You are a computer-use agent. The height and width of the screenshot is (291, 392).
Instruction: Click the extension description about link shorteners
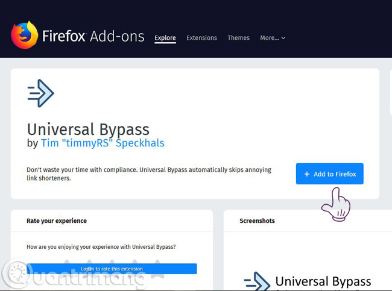pyautogui.click(x=149, y=174)
